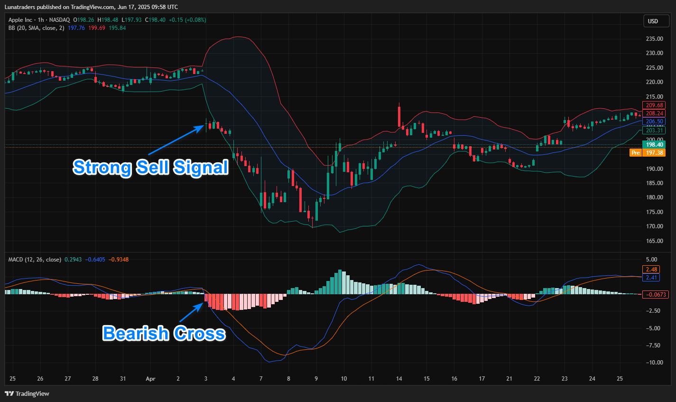Image resolution: width=676 pixels, height=402 pixels.
Task: Select the MACD (12, 26, close) indicator legend
Action: 35,260
